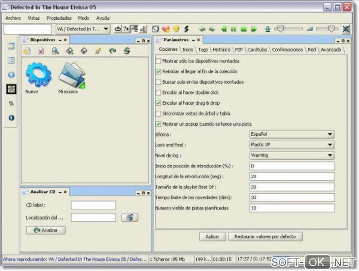The height and width of the screenshot is (271, 359).
Task: Uncheck Reiniciar al llegar al fin
Action: tap(158, 72)
